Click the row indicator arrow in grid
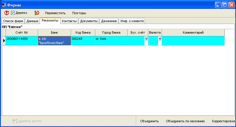 (4, 41)
